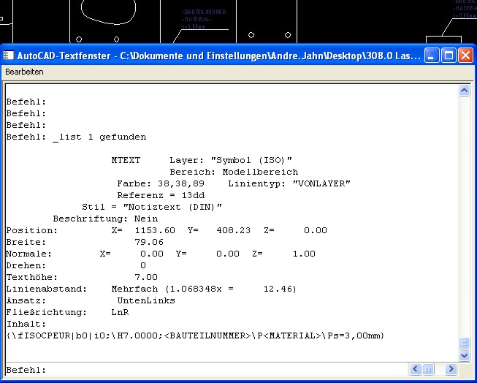Click the Texthöhe value 7.00

[146, 277]
